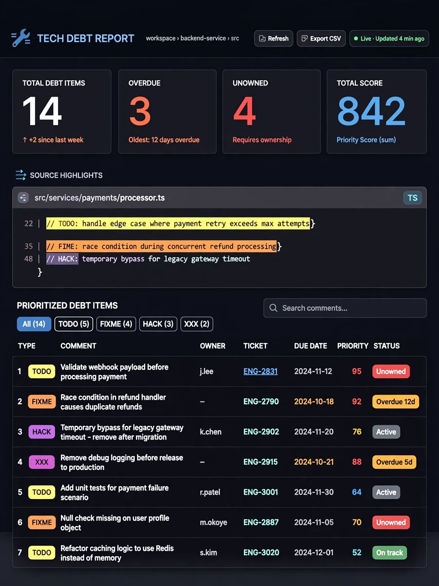This screenshot has width=439, height=586.
Task: Click the Unowned summary card
Action: tap(272, 112)
